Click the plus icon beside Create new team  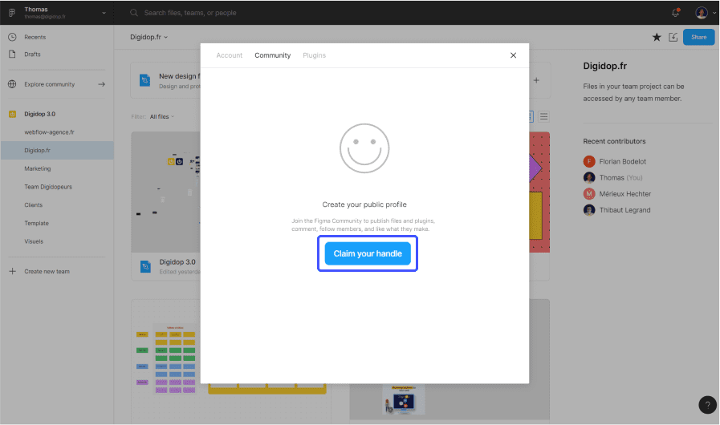pyautogui.click(x=12, y=271)
